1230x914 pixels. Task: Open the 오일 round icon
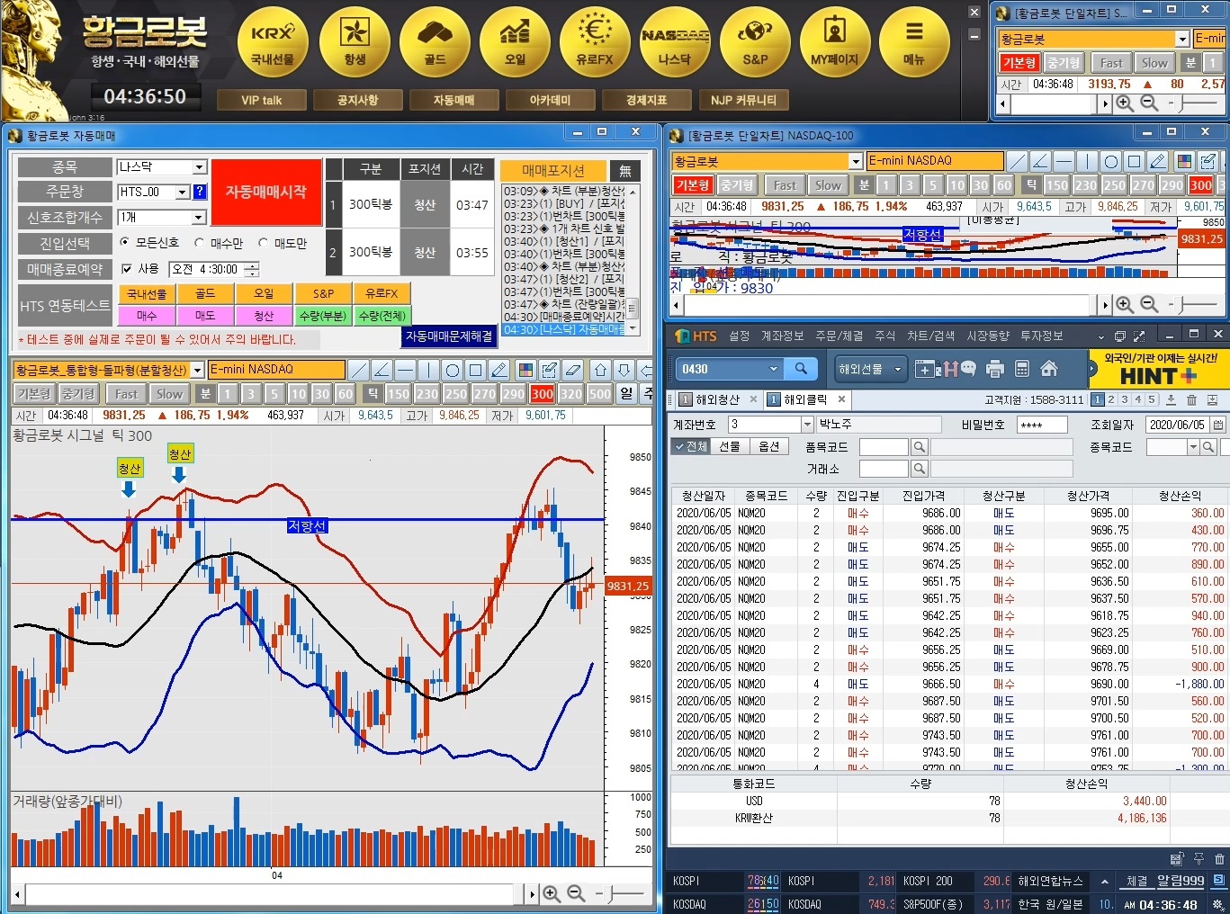(515, 41)
